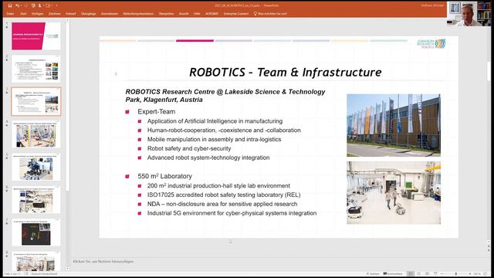Select slide 7 thumbnail with dark image
The width and height of the screenshot is (494, 278).
click(36, 232)
